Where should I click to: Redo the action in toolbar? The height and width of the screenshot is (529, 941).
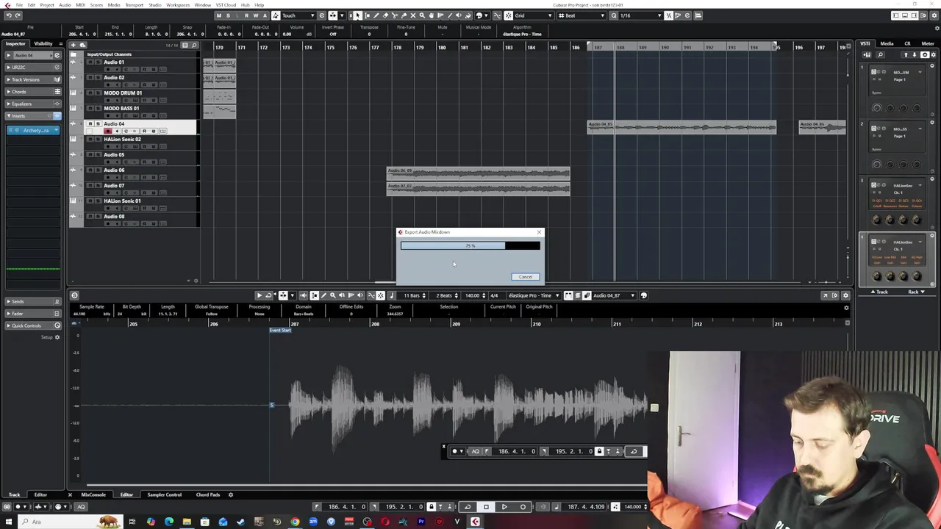point(18,15)
